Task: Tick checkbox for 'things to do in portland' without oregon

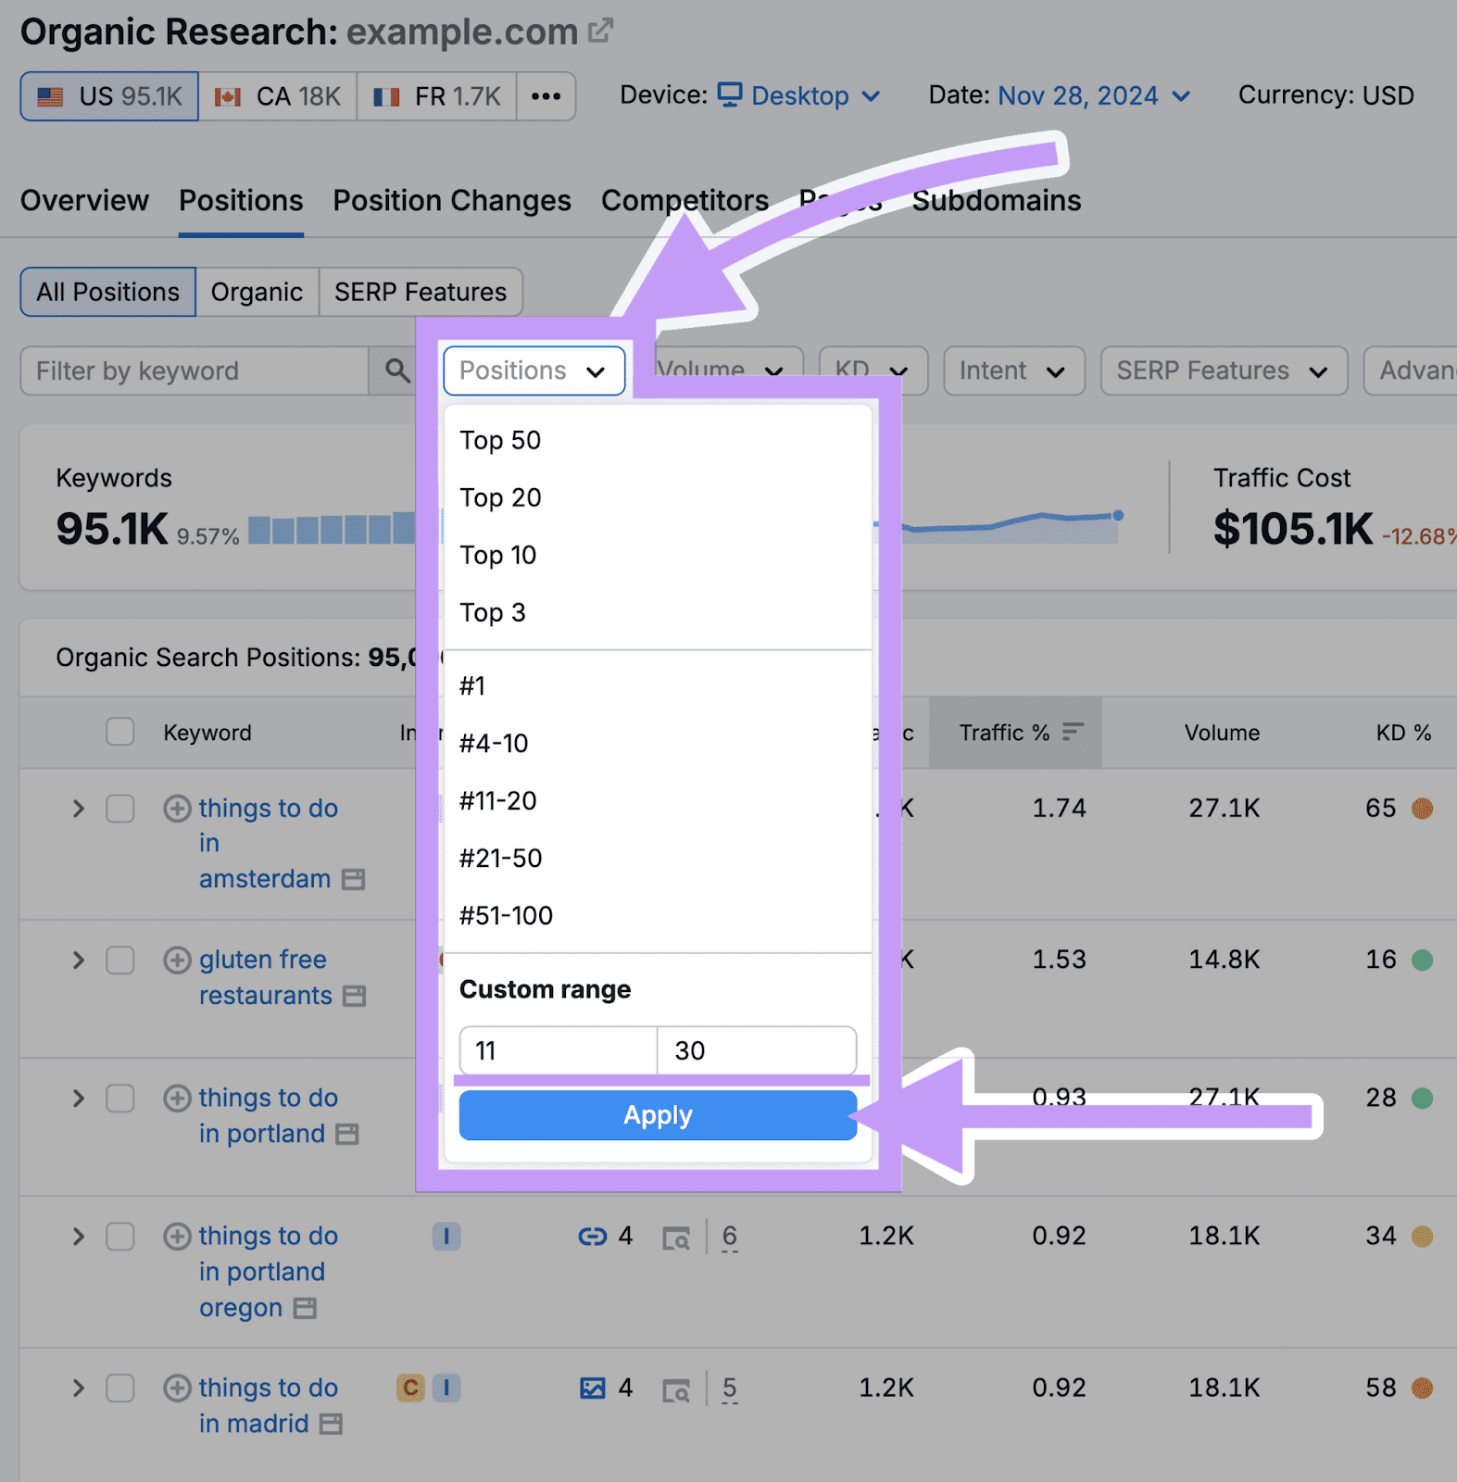Action: pyautogui.click(x=120, y=1099)
